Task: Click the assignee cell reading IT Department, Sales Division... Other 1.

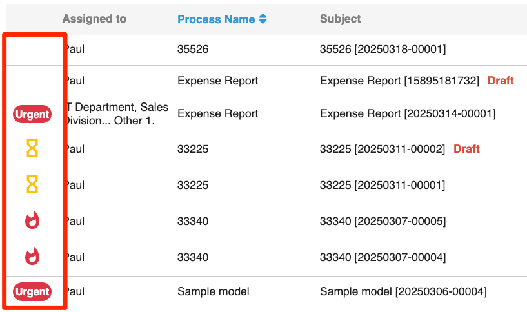Action: (x=116, y=113)
